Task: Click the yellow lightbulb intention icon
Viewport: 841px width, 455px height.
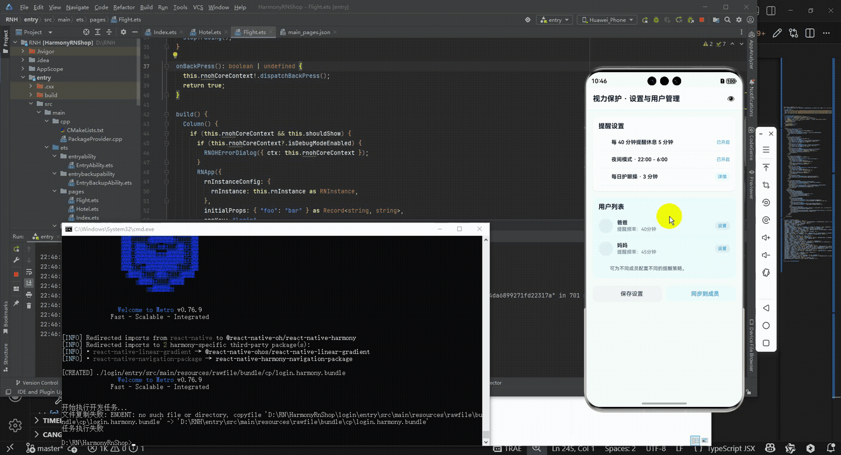Action: tap(175, 56)
